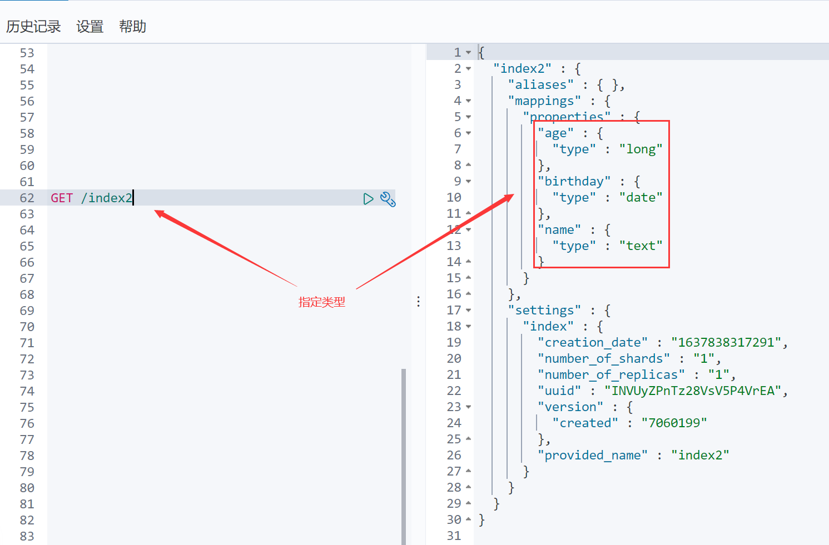The width and height of the screenshot is (829, 545).
Task: Click the three-dot pane divider handle
Action: (x=418, y=302)
